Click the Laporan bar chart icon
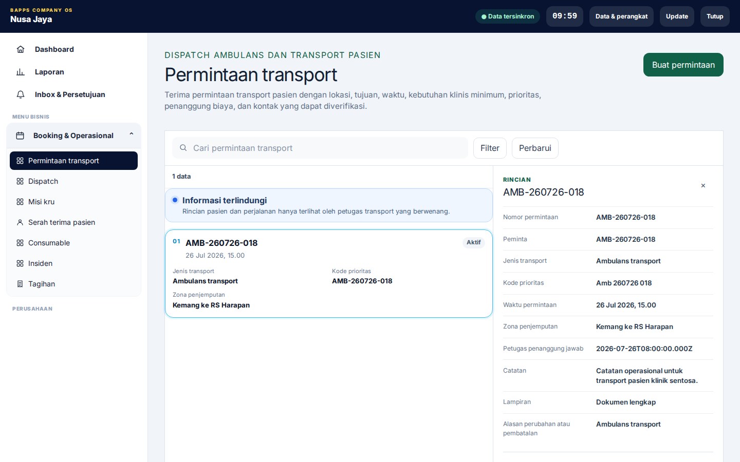This screenshot has width=740, height=462. click(x=21, y=72)
